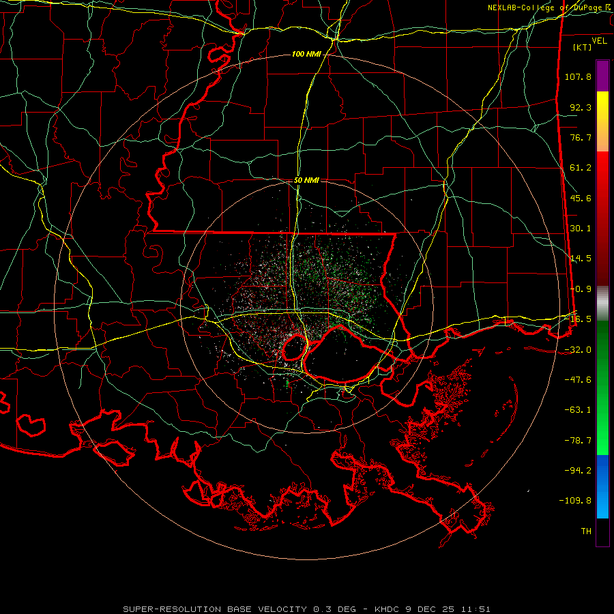Click the 76.7 velocity scale value

(581, 137)
